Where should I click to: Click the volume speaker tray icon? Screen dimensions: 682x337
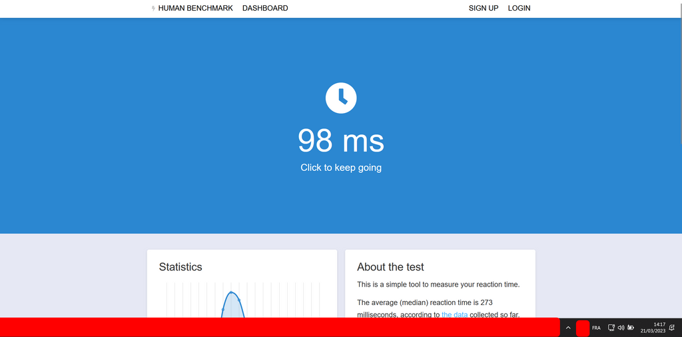621,328
